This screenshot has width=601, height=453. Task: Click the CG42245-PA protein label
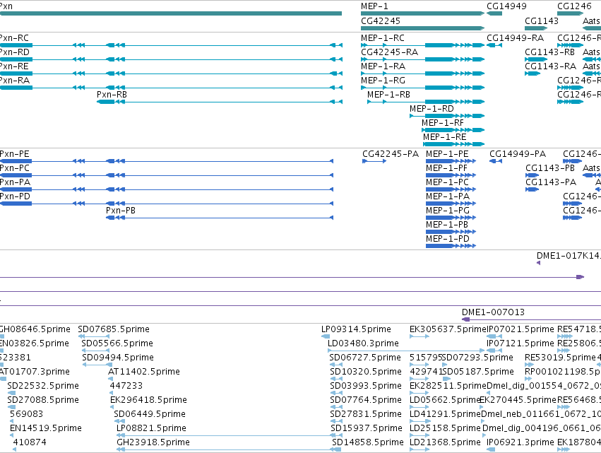tap(391, 154)
